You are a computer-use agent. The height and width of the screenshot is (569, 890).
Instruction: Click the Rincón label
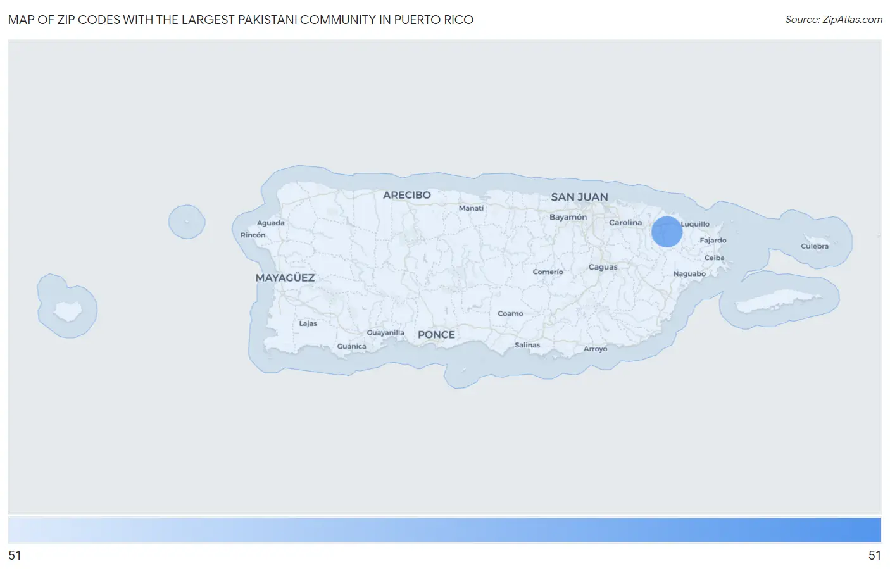click(253, 235)
